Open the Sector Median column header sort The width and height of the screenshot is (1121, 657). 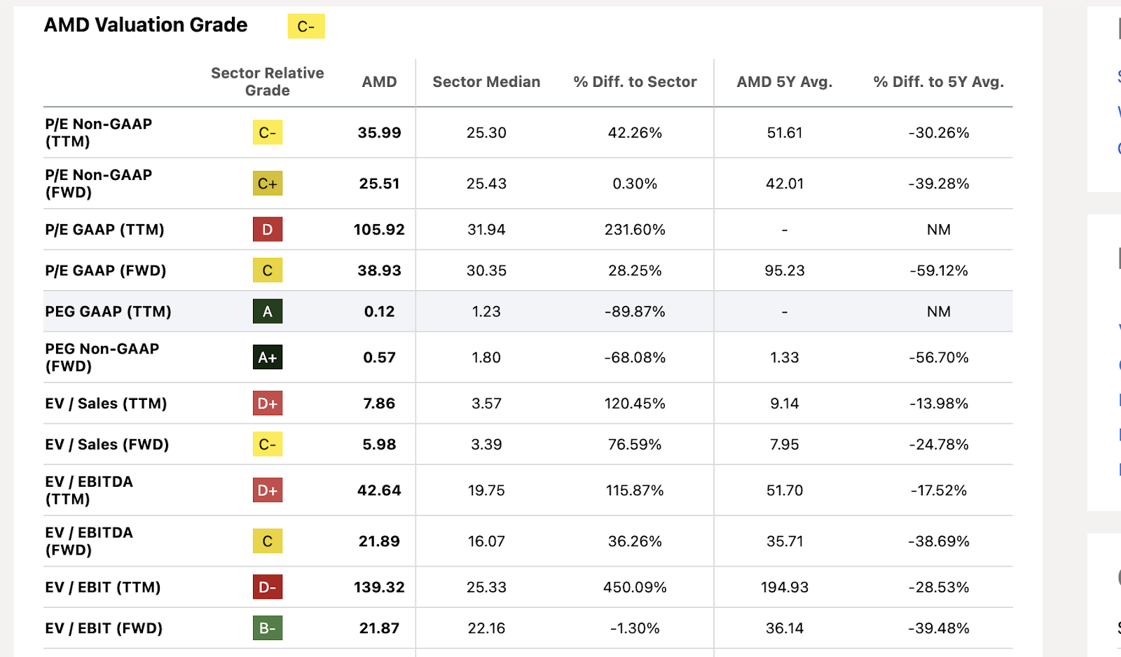tap(486, 82)
